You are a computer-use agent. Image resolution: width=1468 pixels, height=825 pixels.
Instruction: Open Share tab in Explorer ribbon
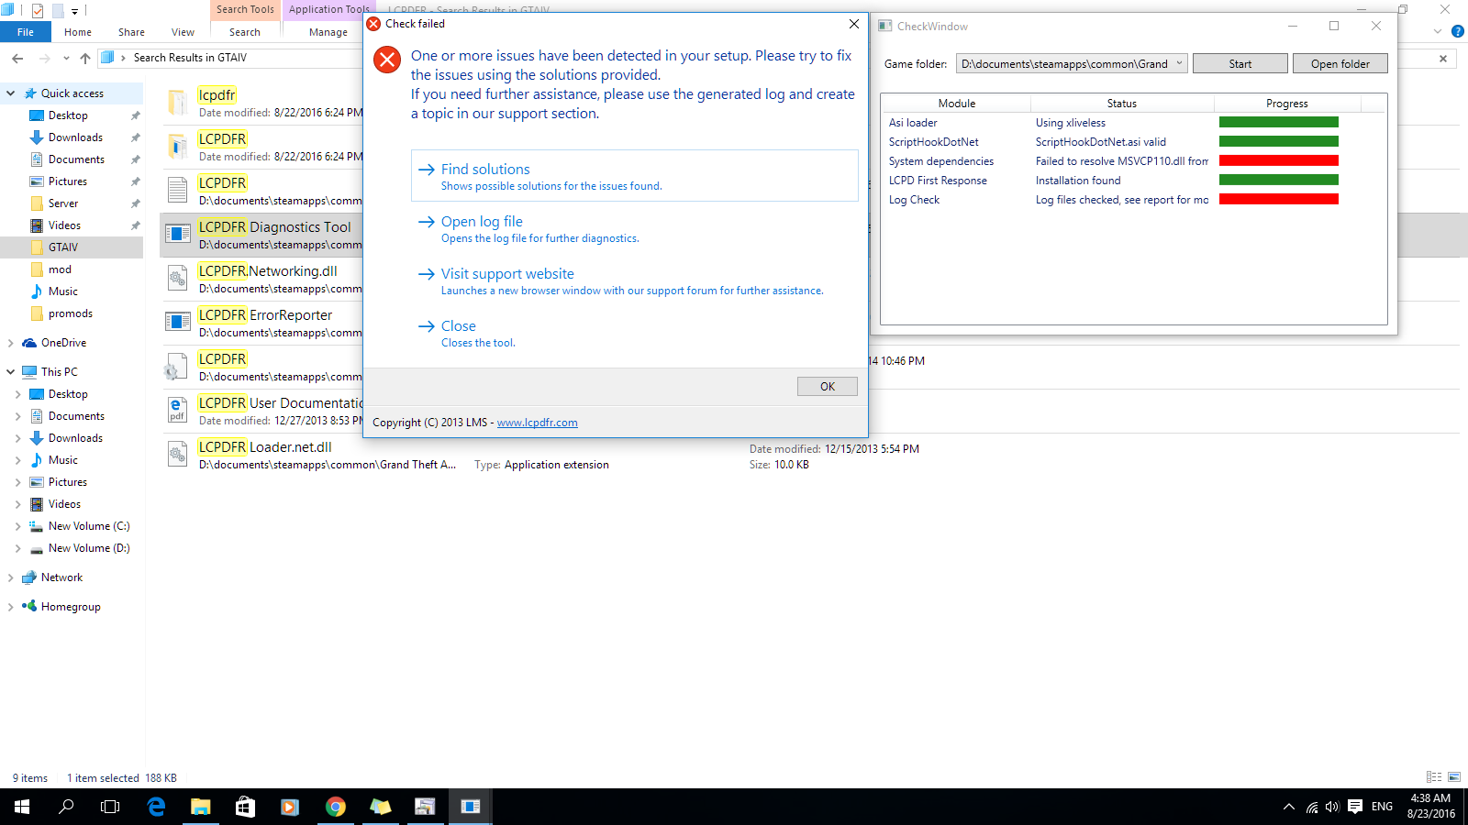tap(131, 32)
